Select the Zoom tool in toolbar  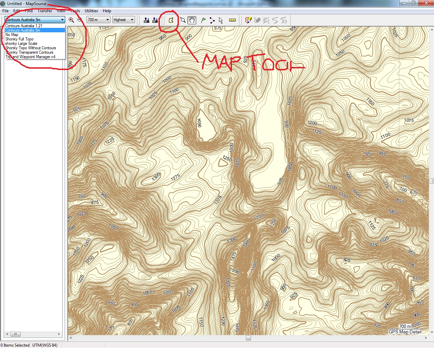183,20
